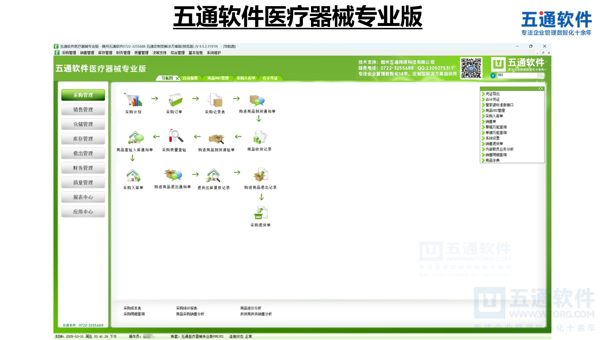Screen dimensions: 605x340
Task: Collapse the right shortcut panel
Action: coord(540,88)
